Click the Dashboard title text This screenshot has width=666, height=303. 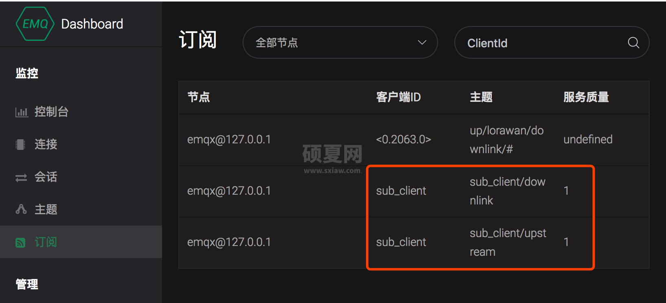click(x=92, y=24)
